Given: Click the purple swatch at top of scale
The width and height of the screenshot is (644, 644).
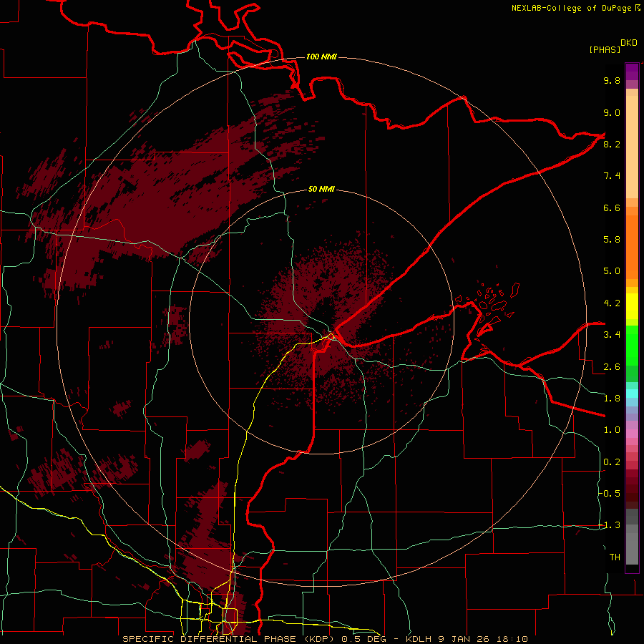Looking at the screenshot, I should [632, 72].
